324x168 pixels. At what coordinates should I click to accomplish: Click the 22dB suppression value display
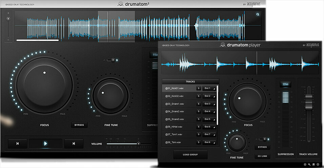coord(286,84)
